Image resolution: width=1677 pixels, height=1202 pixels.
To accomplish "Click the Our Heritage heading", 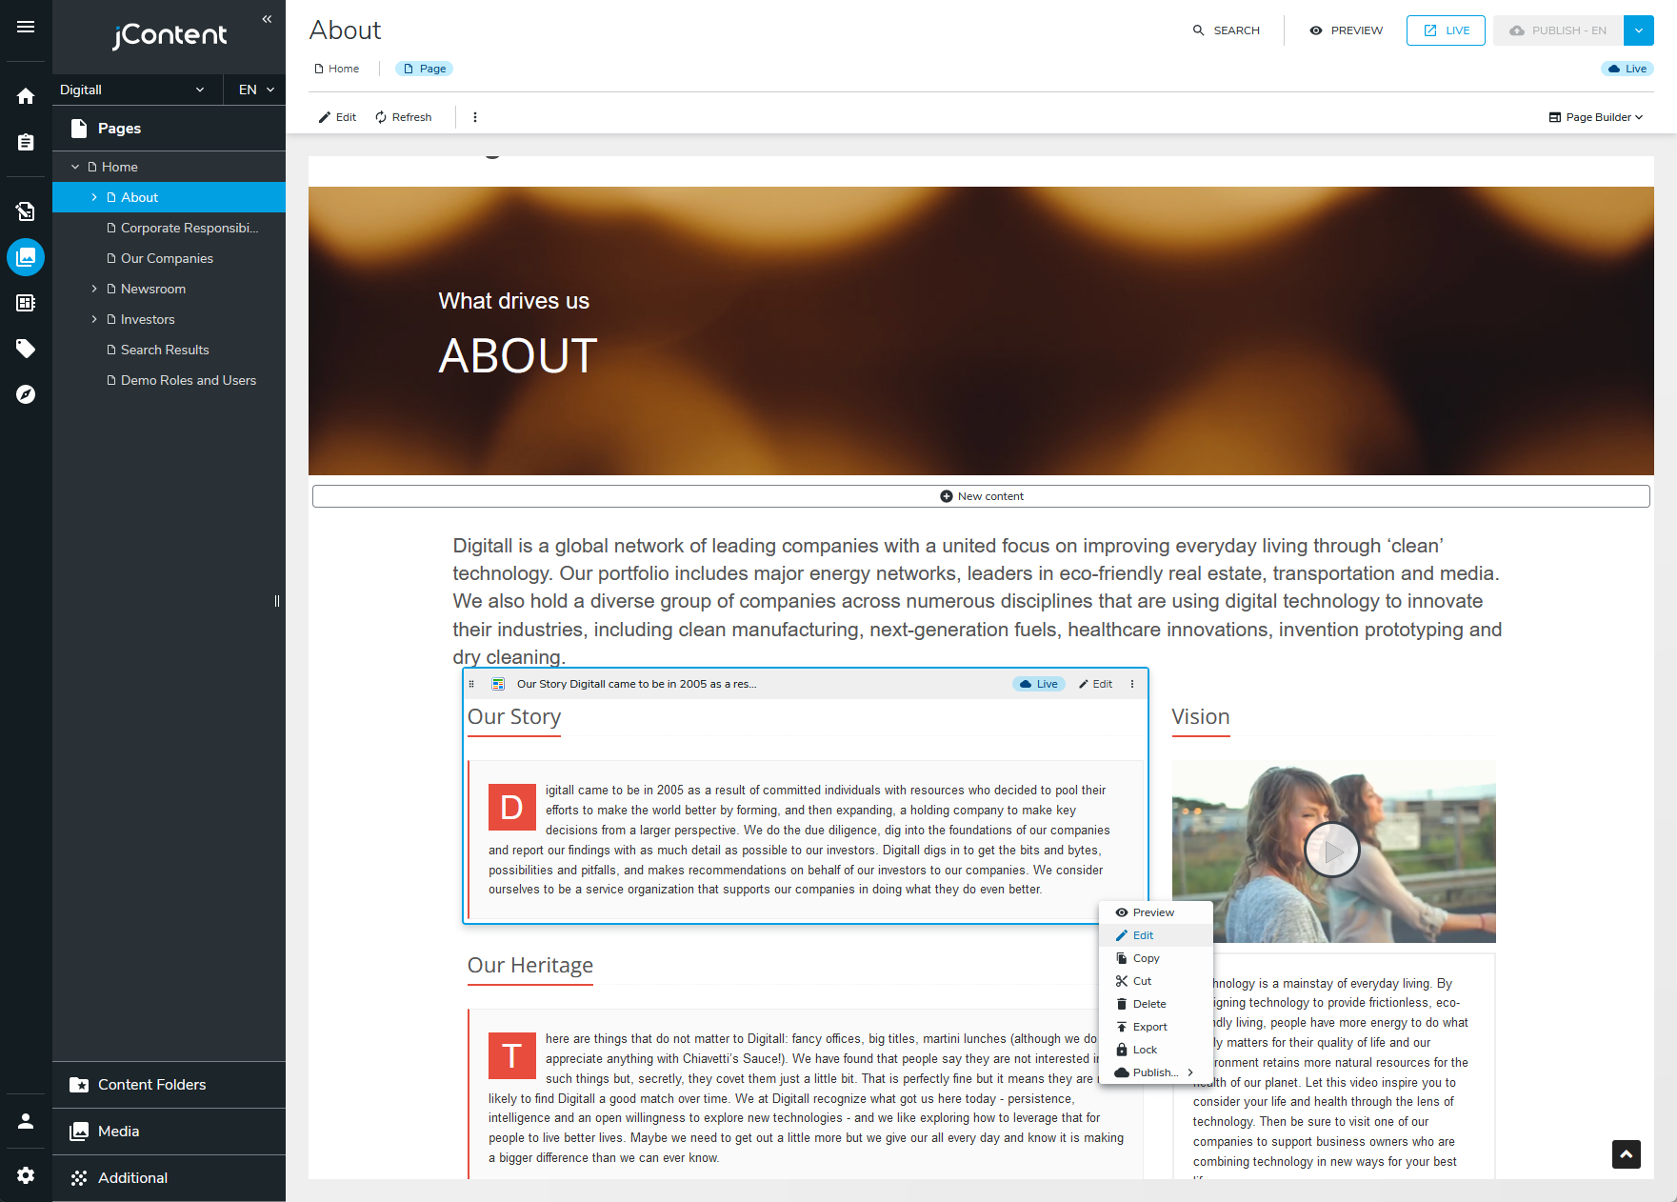I will coord(530,966).
